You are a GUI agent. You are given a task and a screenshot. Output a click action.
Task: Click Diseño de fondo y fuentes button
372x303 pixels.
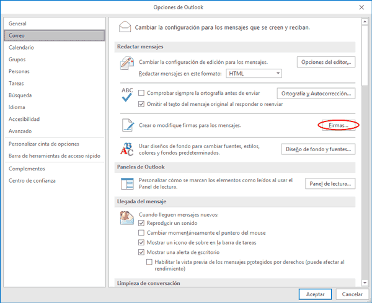pyautogui.click(x=318, y=149)
